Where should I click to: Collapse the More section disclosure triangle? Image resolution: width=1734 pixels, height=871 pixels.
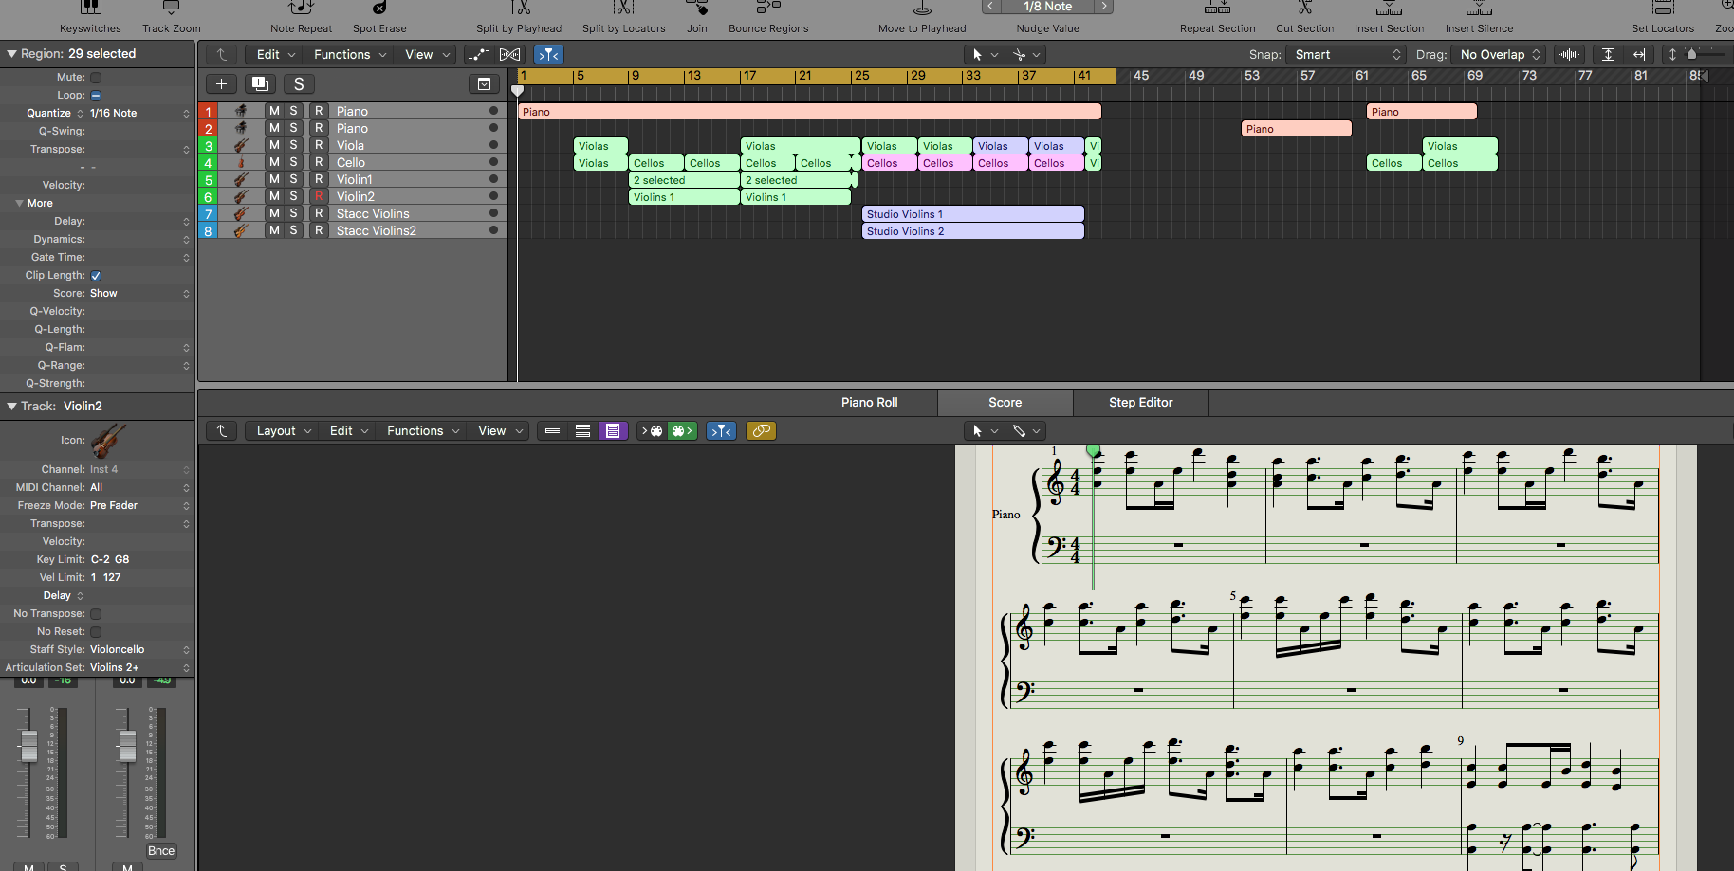[x=19, y=204]
